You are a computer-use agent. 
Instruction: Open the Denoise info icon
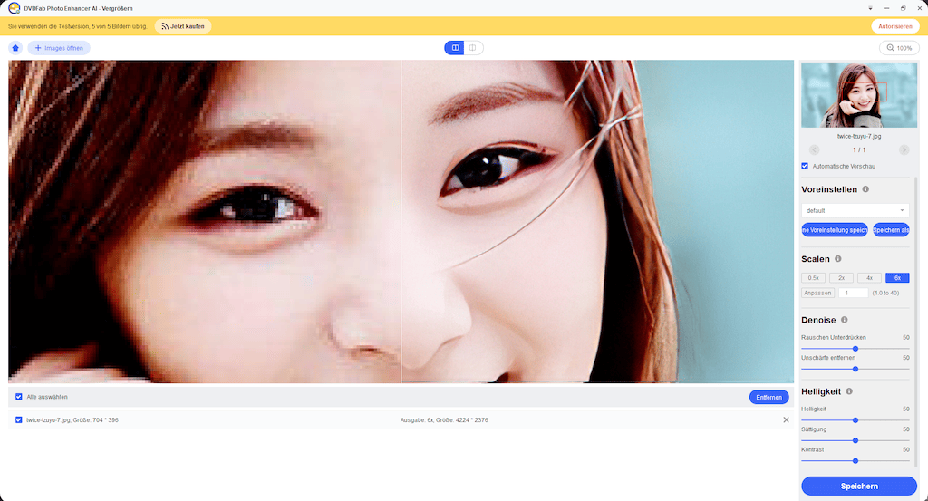coord(845,320)
